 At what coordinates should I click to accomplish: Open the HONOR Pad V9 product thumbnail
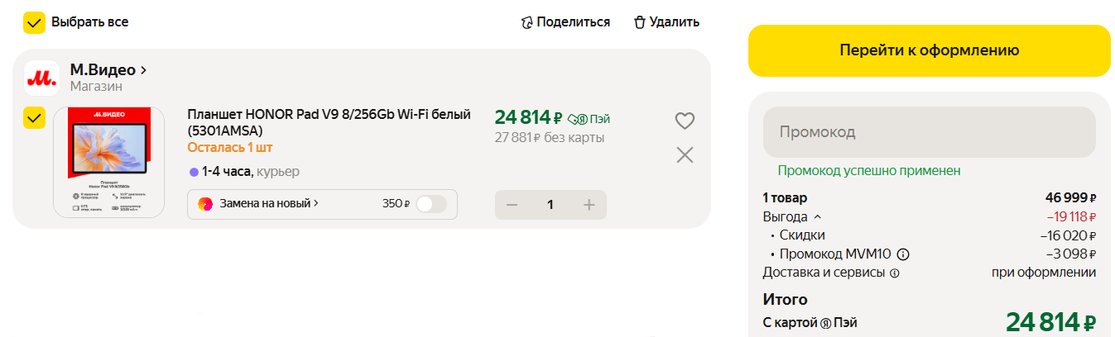click(x=109, y=162)
